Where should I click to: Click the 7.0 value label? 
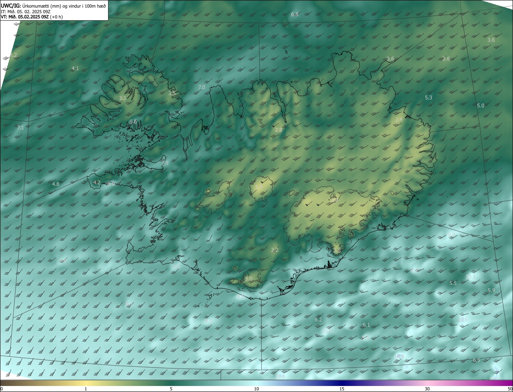click(x=202, y=87)
